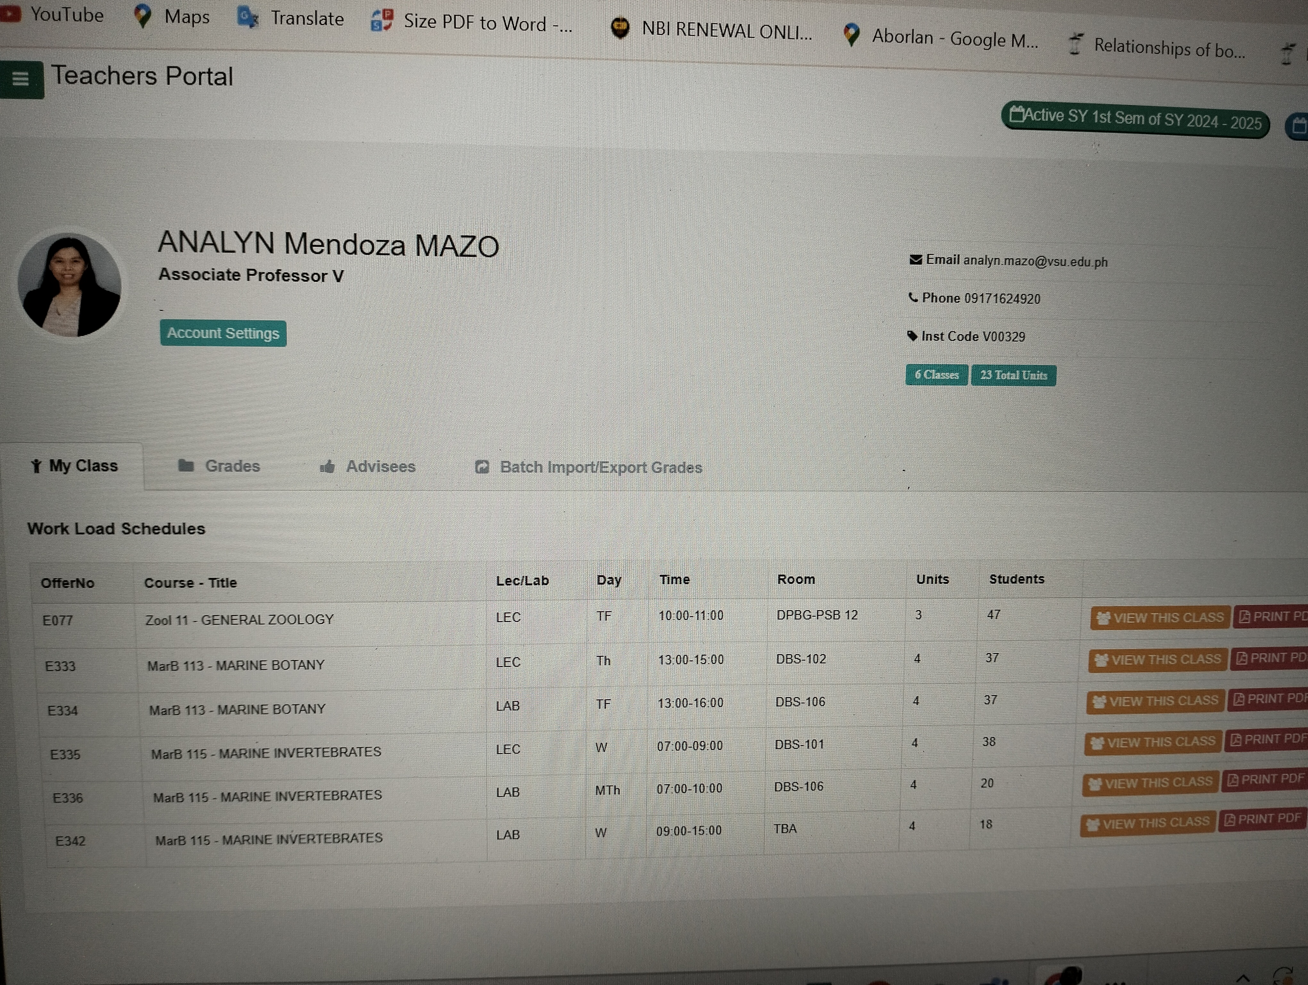Open the Batch Import/Export Grades tab

588,468
